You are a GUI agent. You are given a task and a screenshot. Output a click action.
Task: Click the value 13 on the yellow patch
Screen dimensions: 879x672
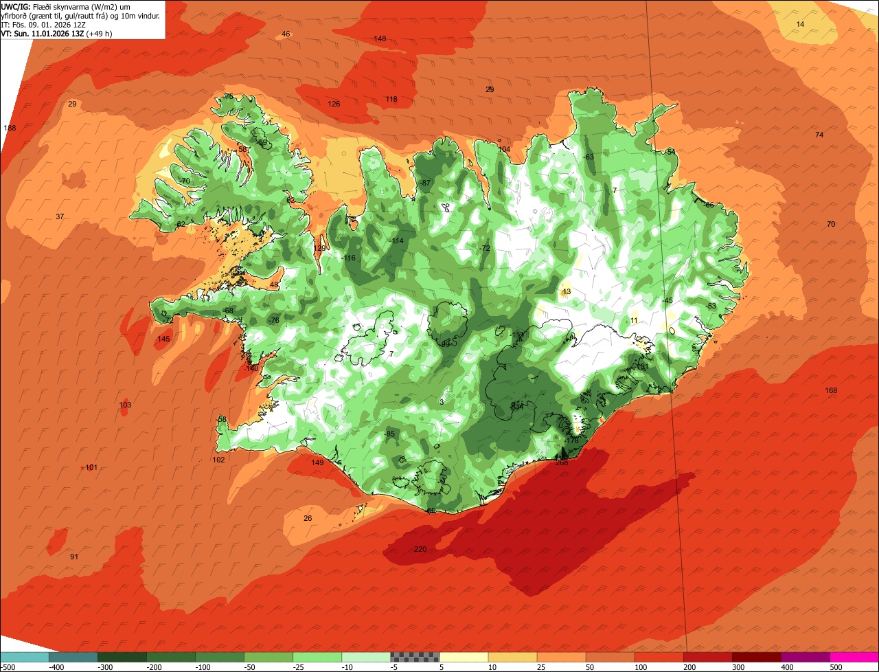coord(567,291)
